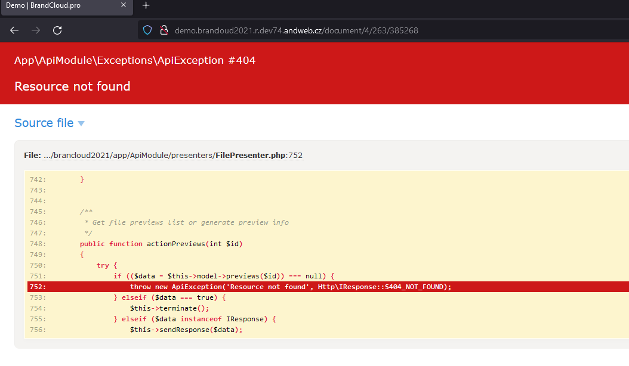Click the Resource not found error message
Image resolution: width=629 pixels, height=366 pixels.
click(72, 86)
